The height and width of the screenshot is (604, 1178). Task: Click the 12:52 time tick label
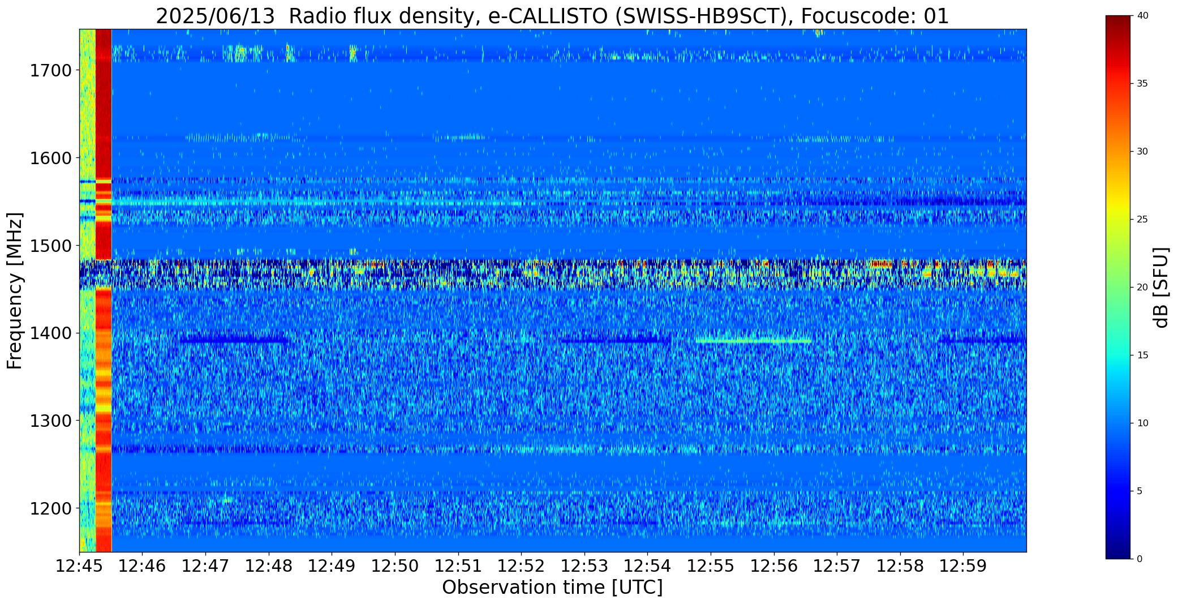522,566
